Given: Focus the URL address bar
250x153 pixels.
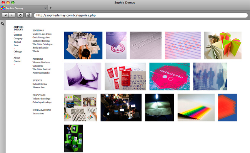Looking at the screenshot, I should 141,15.
